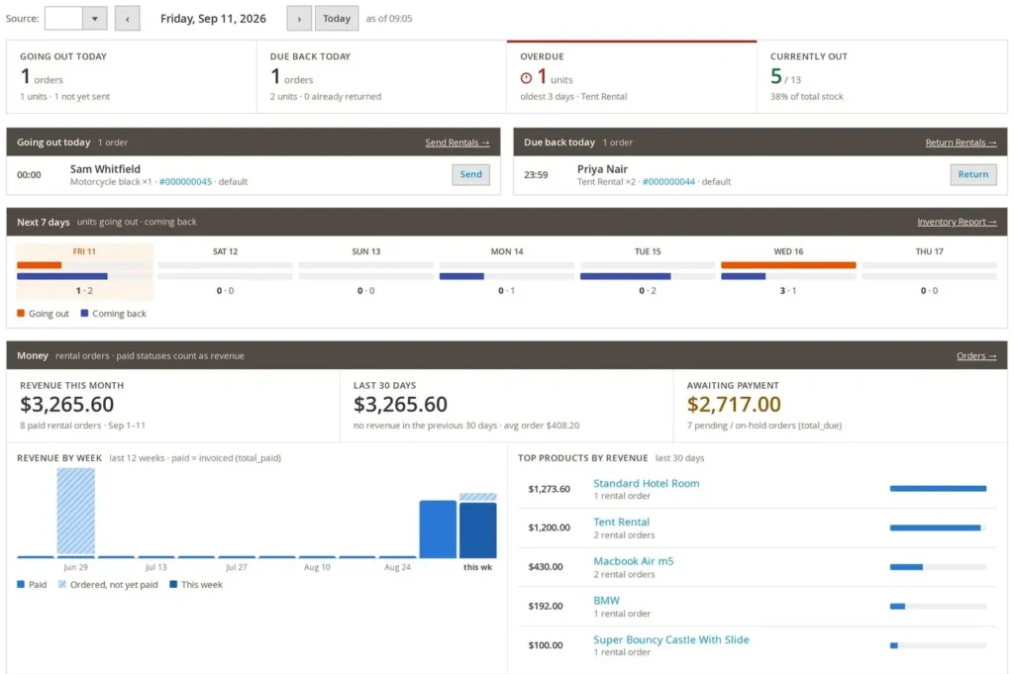
Task: Click the Jun 29 hatched bar
Action: tap(75, 511)
